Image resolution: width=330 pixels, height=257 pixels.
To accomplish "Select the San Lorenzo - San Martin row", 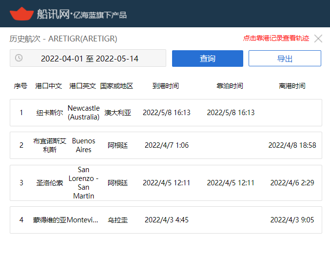I will [x=166, y=183].
